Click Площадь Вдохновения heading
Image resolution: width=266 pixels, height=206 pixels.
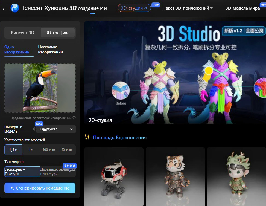pos(119,137)
